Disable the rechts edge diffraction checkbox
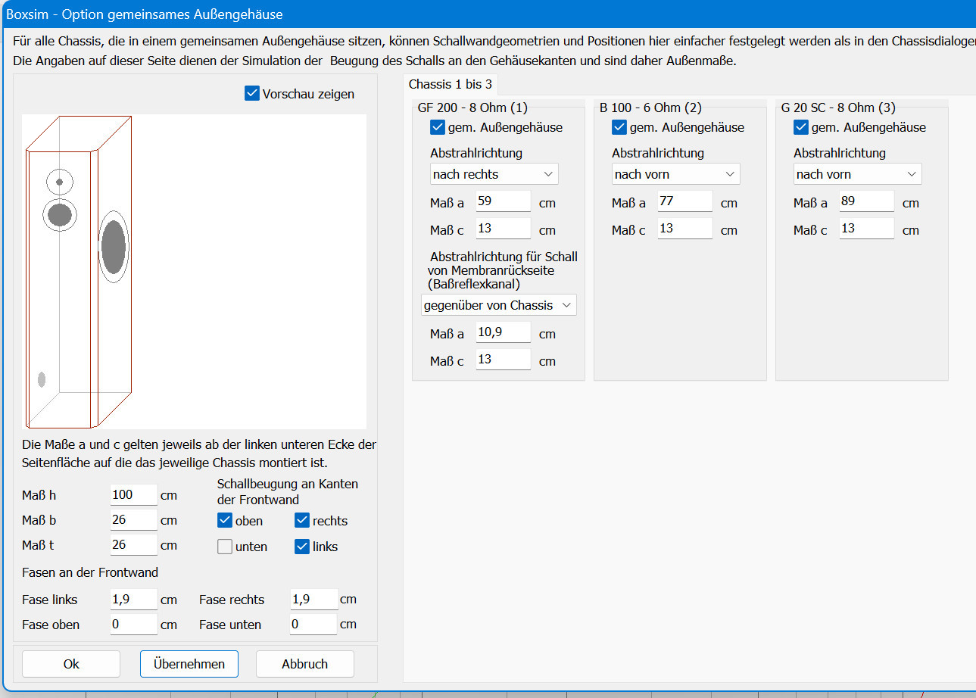 tap(302, 521)
